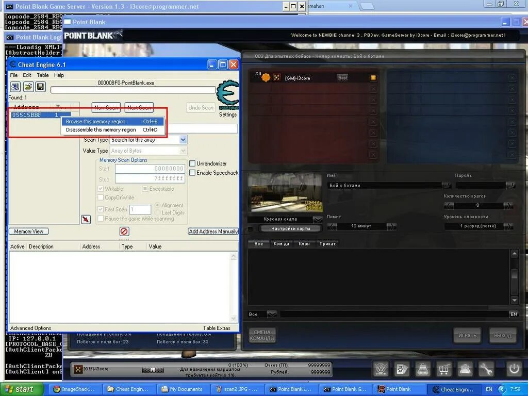This screenshot has height=396, width=528.
Task: Click Add Address Manually button
Action: click(213, 232)
